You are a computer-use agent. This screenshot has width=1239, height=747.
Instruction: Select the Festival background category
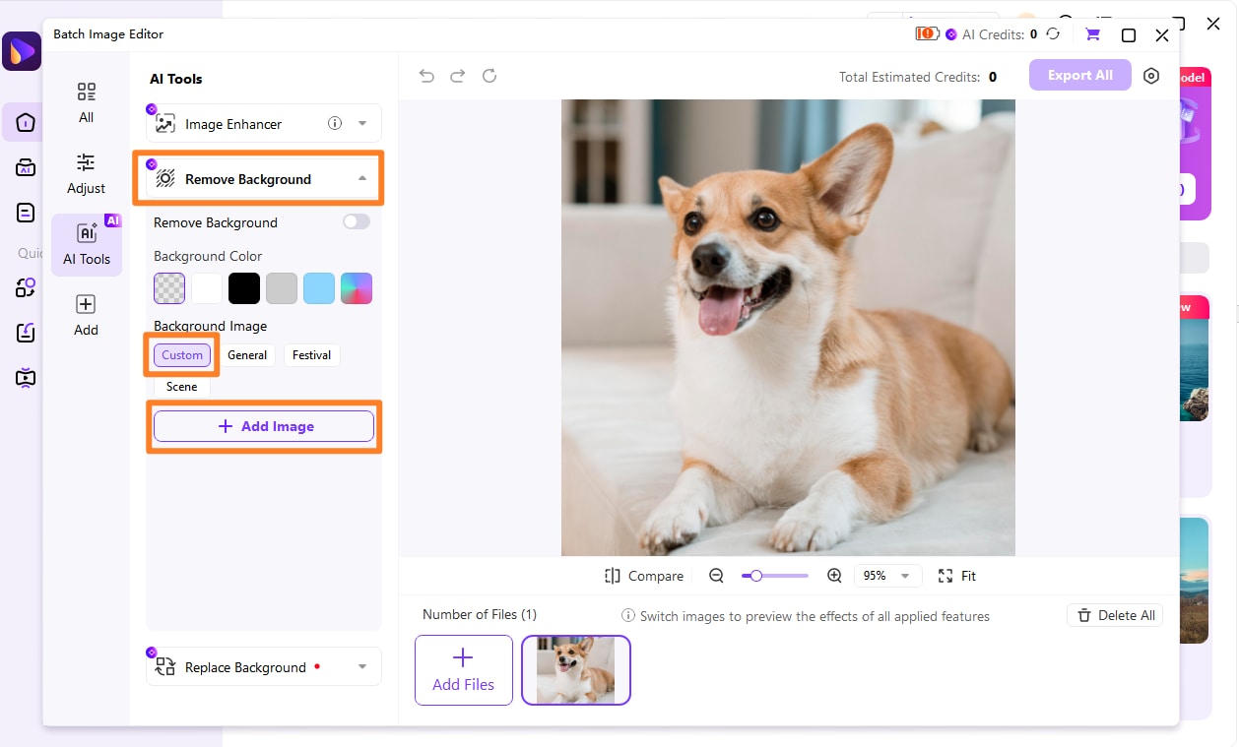click(311, 355)
